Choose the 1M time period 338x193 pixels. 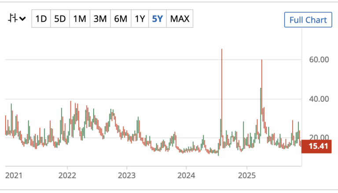point(80,19)
